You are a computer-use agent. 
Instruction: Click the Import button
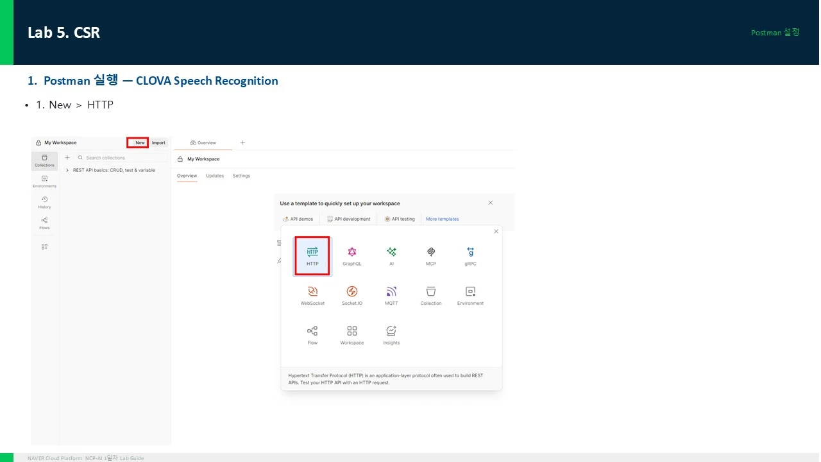tap(158, 142)
